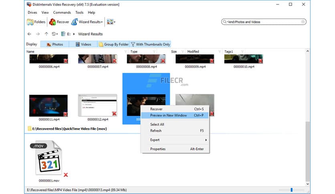
Task: Click the app icon in title bar
Action: [29, 4]
